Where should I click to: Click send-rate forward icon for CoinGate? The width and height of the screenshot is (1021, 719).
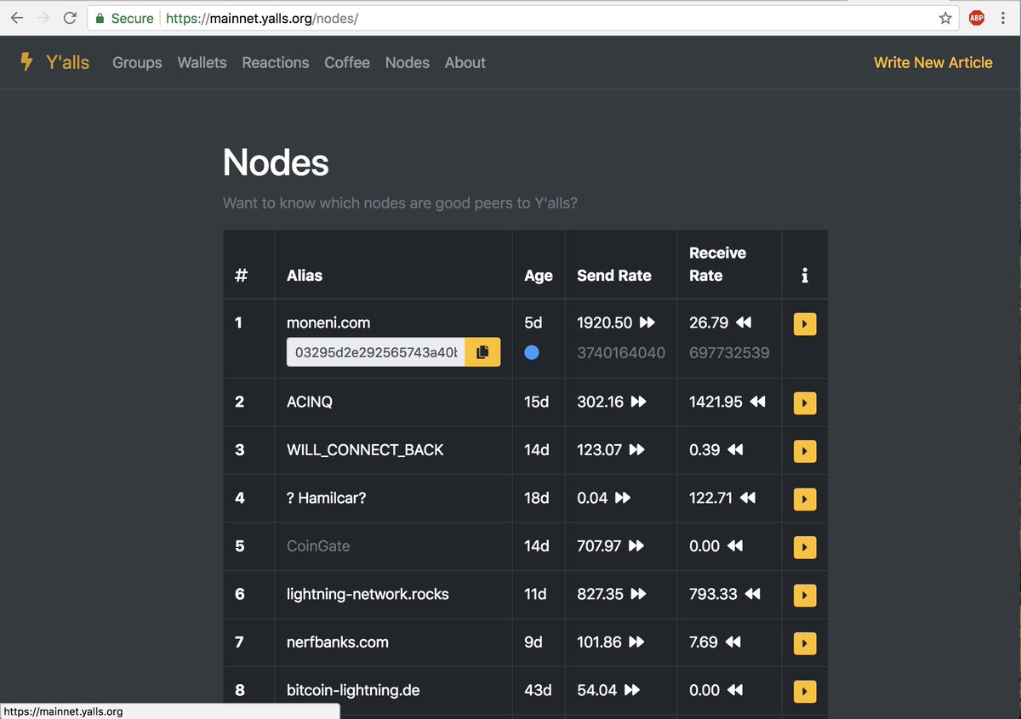(x=636, y=546)
